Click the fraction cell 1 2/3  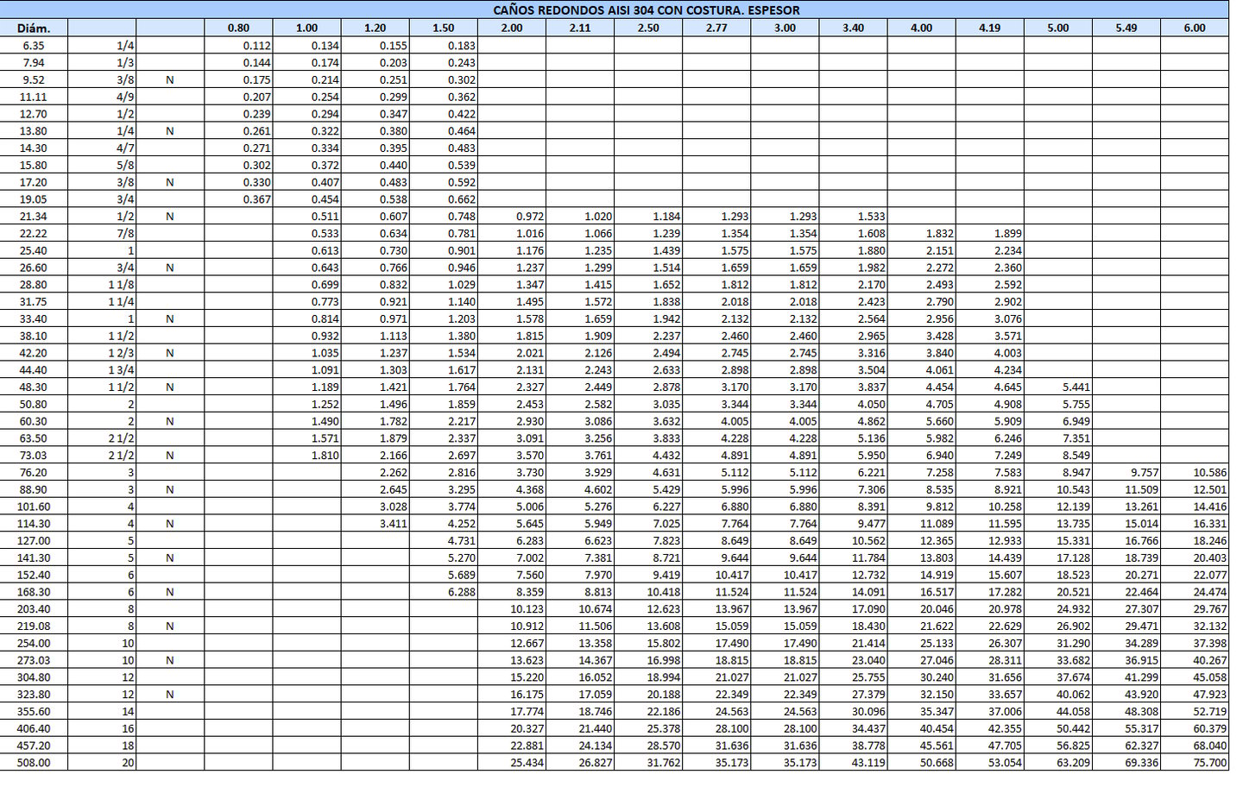click(122, 353)
